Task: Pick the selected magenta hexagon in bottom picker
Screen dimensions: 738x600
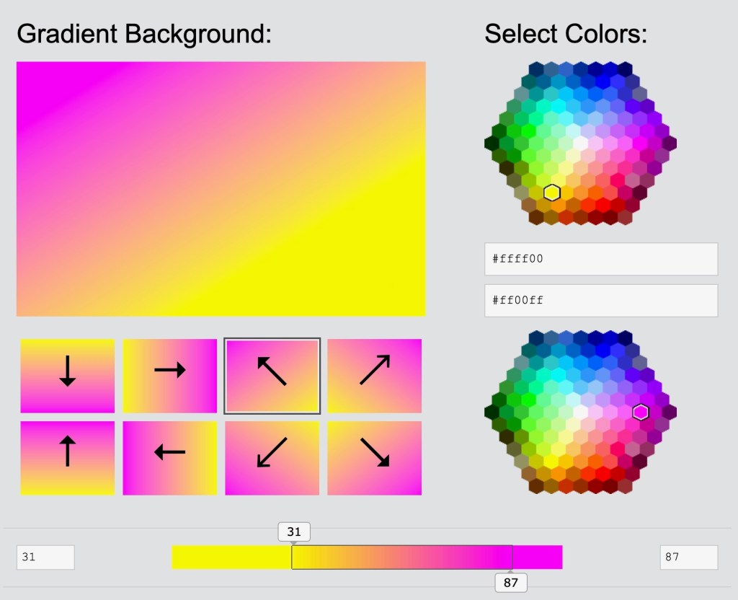Action: click(641, 412)
